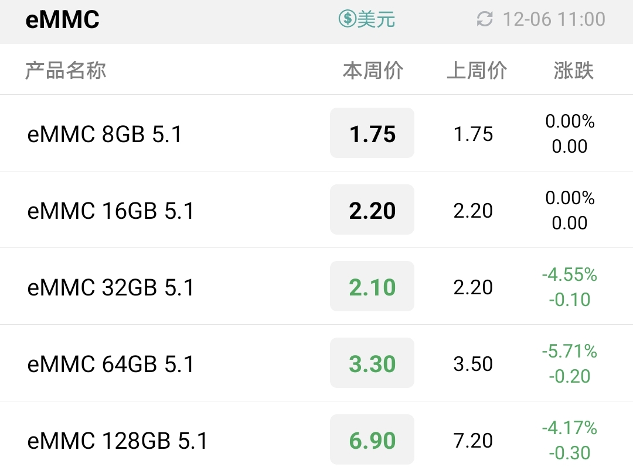Tap the 1.75 current-week price badge
633x471 pixels.
coord(372,133)
